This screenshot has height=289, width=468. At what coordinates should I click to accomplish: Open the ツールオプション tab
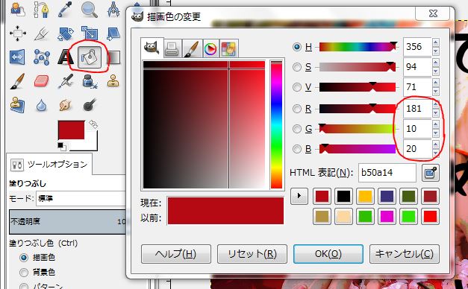tap(49, 165)
